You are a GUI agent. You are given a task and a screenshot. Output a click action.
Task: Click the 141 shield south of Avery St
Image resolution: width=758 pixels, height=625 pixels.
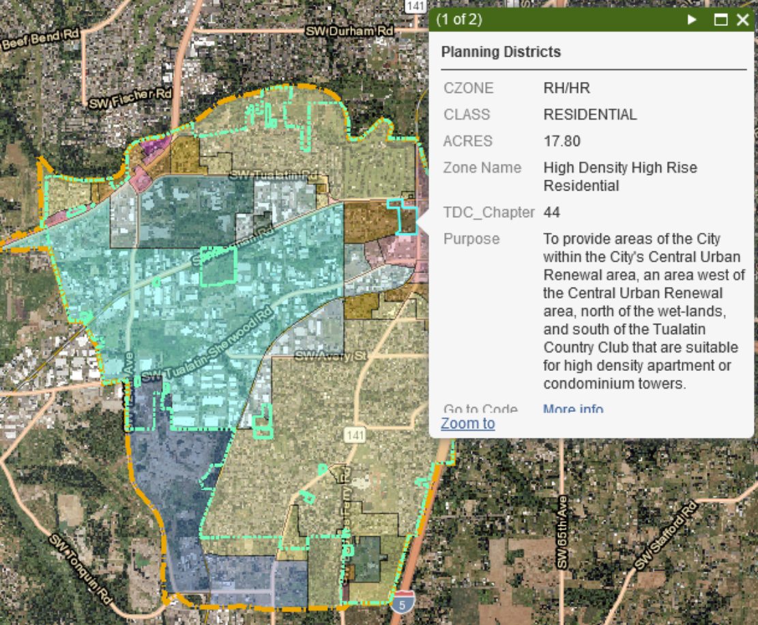point(355,435)
